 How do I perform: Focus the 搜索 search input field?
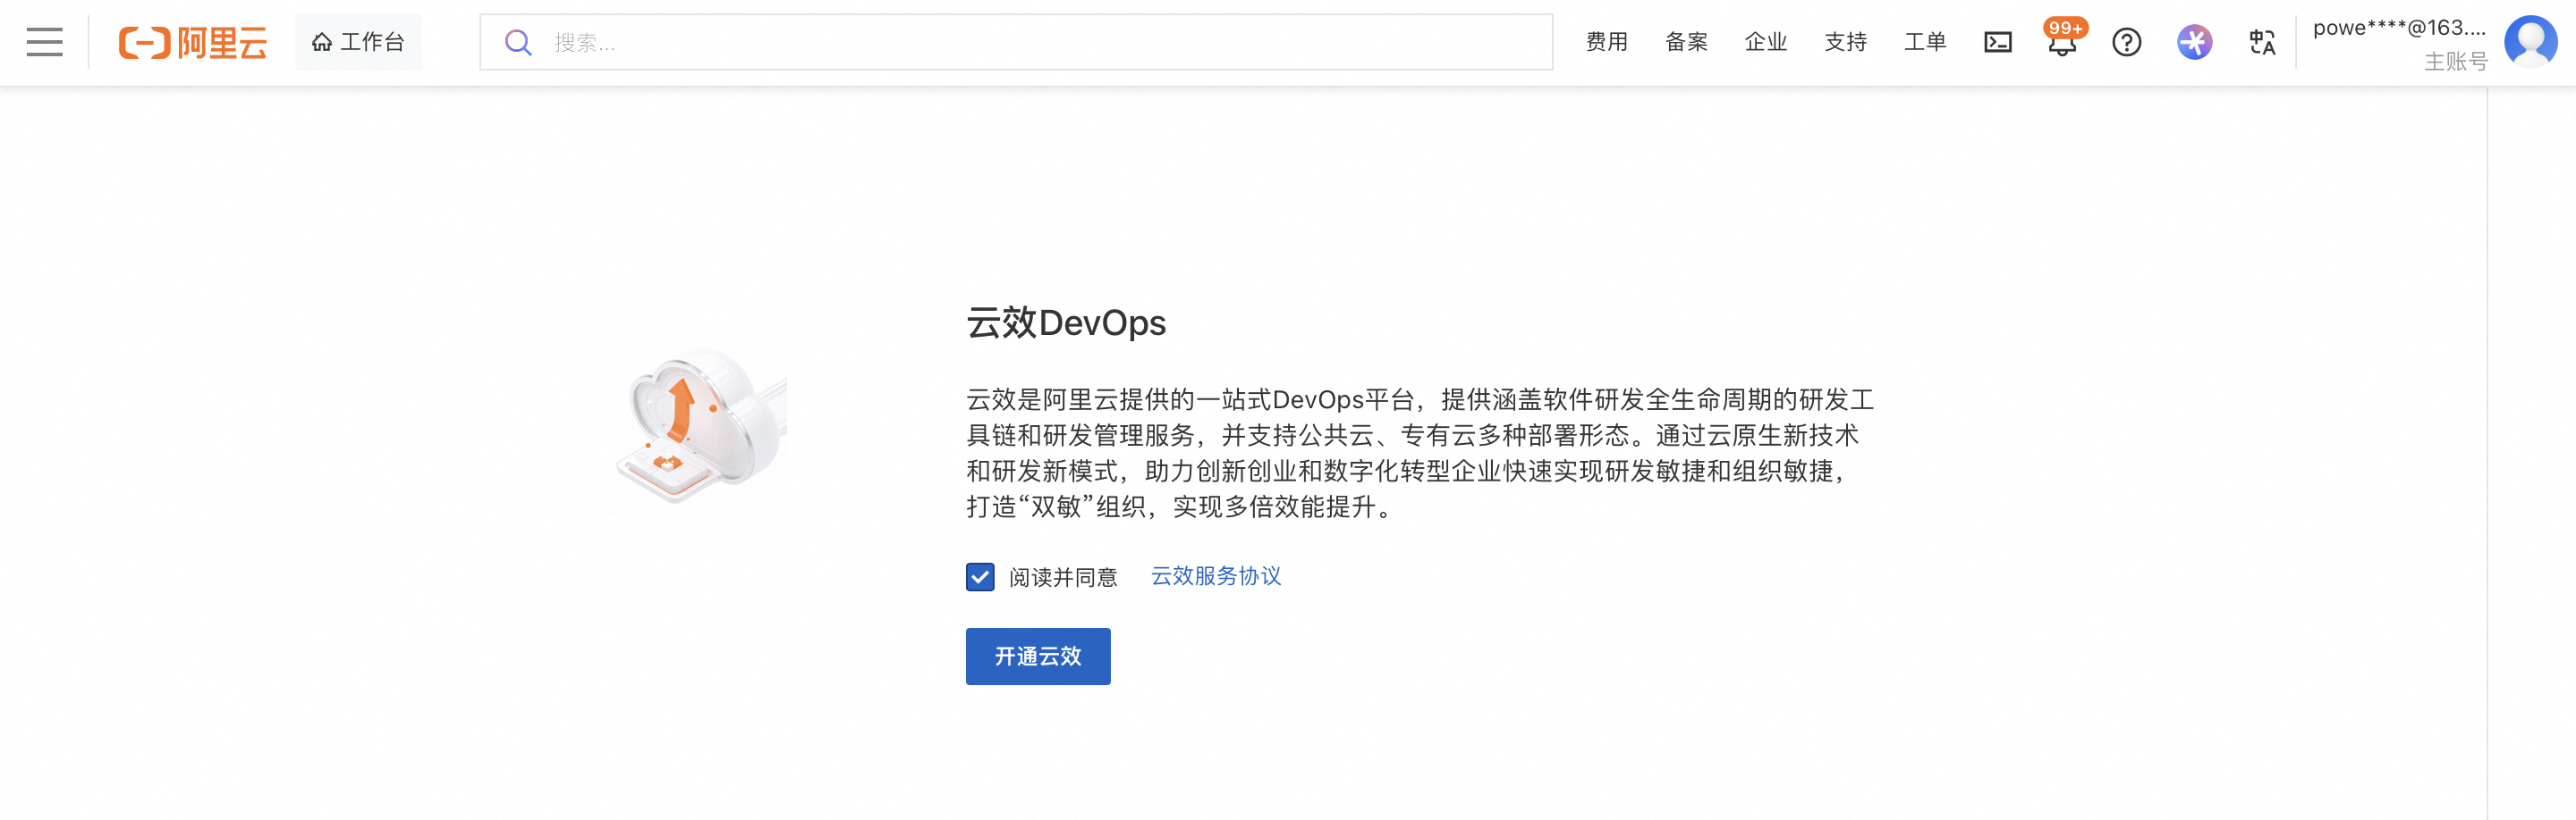[x=1016, y=42]
